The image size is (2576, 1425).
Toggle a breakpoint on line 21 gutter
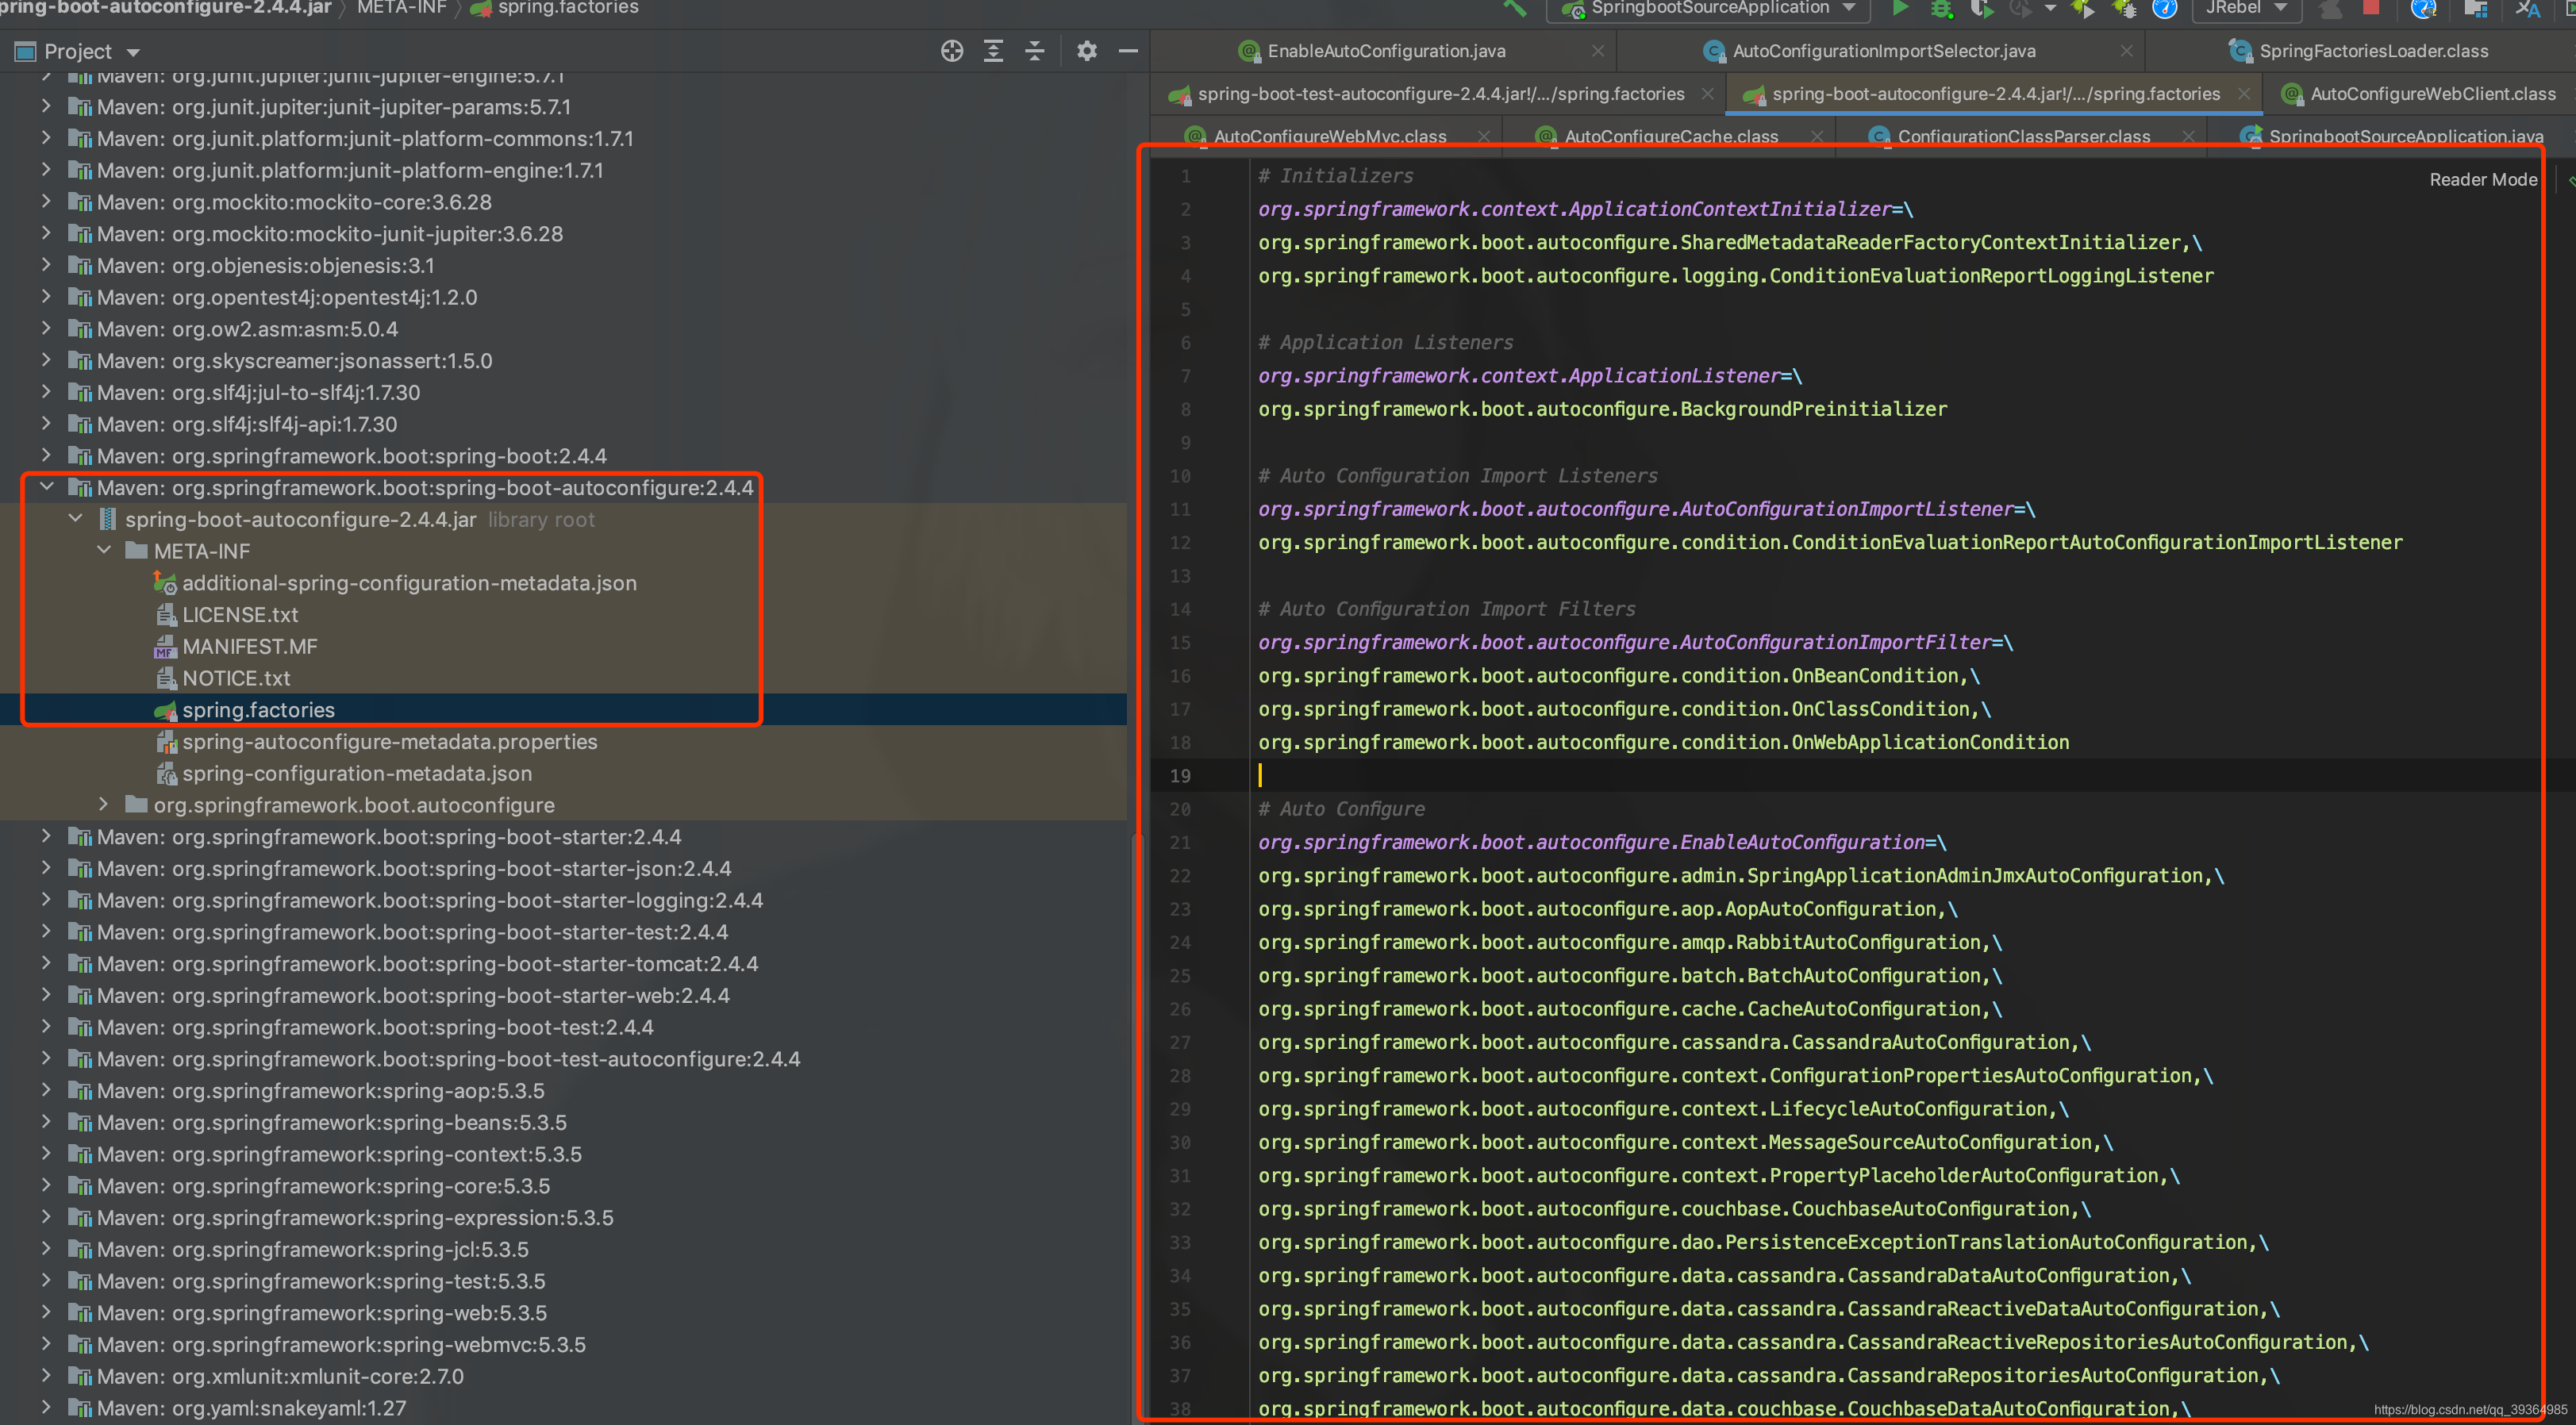click(1225, 842)
